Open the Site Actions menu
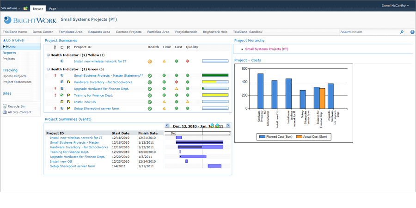This screenshot has width=416, height=208. (11, 8)
